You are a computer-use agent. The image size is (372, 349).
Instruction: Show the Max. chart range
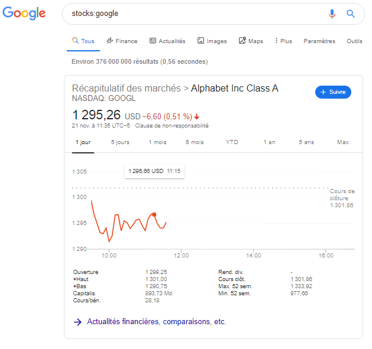point(344,142)
